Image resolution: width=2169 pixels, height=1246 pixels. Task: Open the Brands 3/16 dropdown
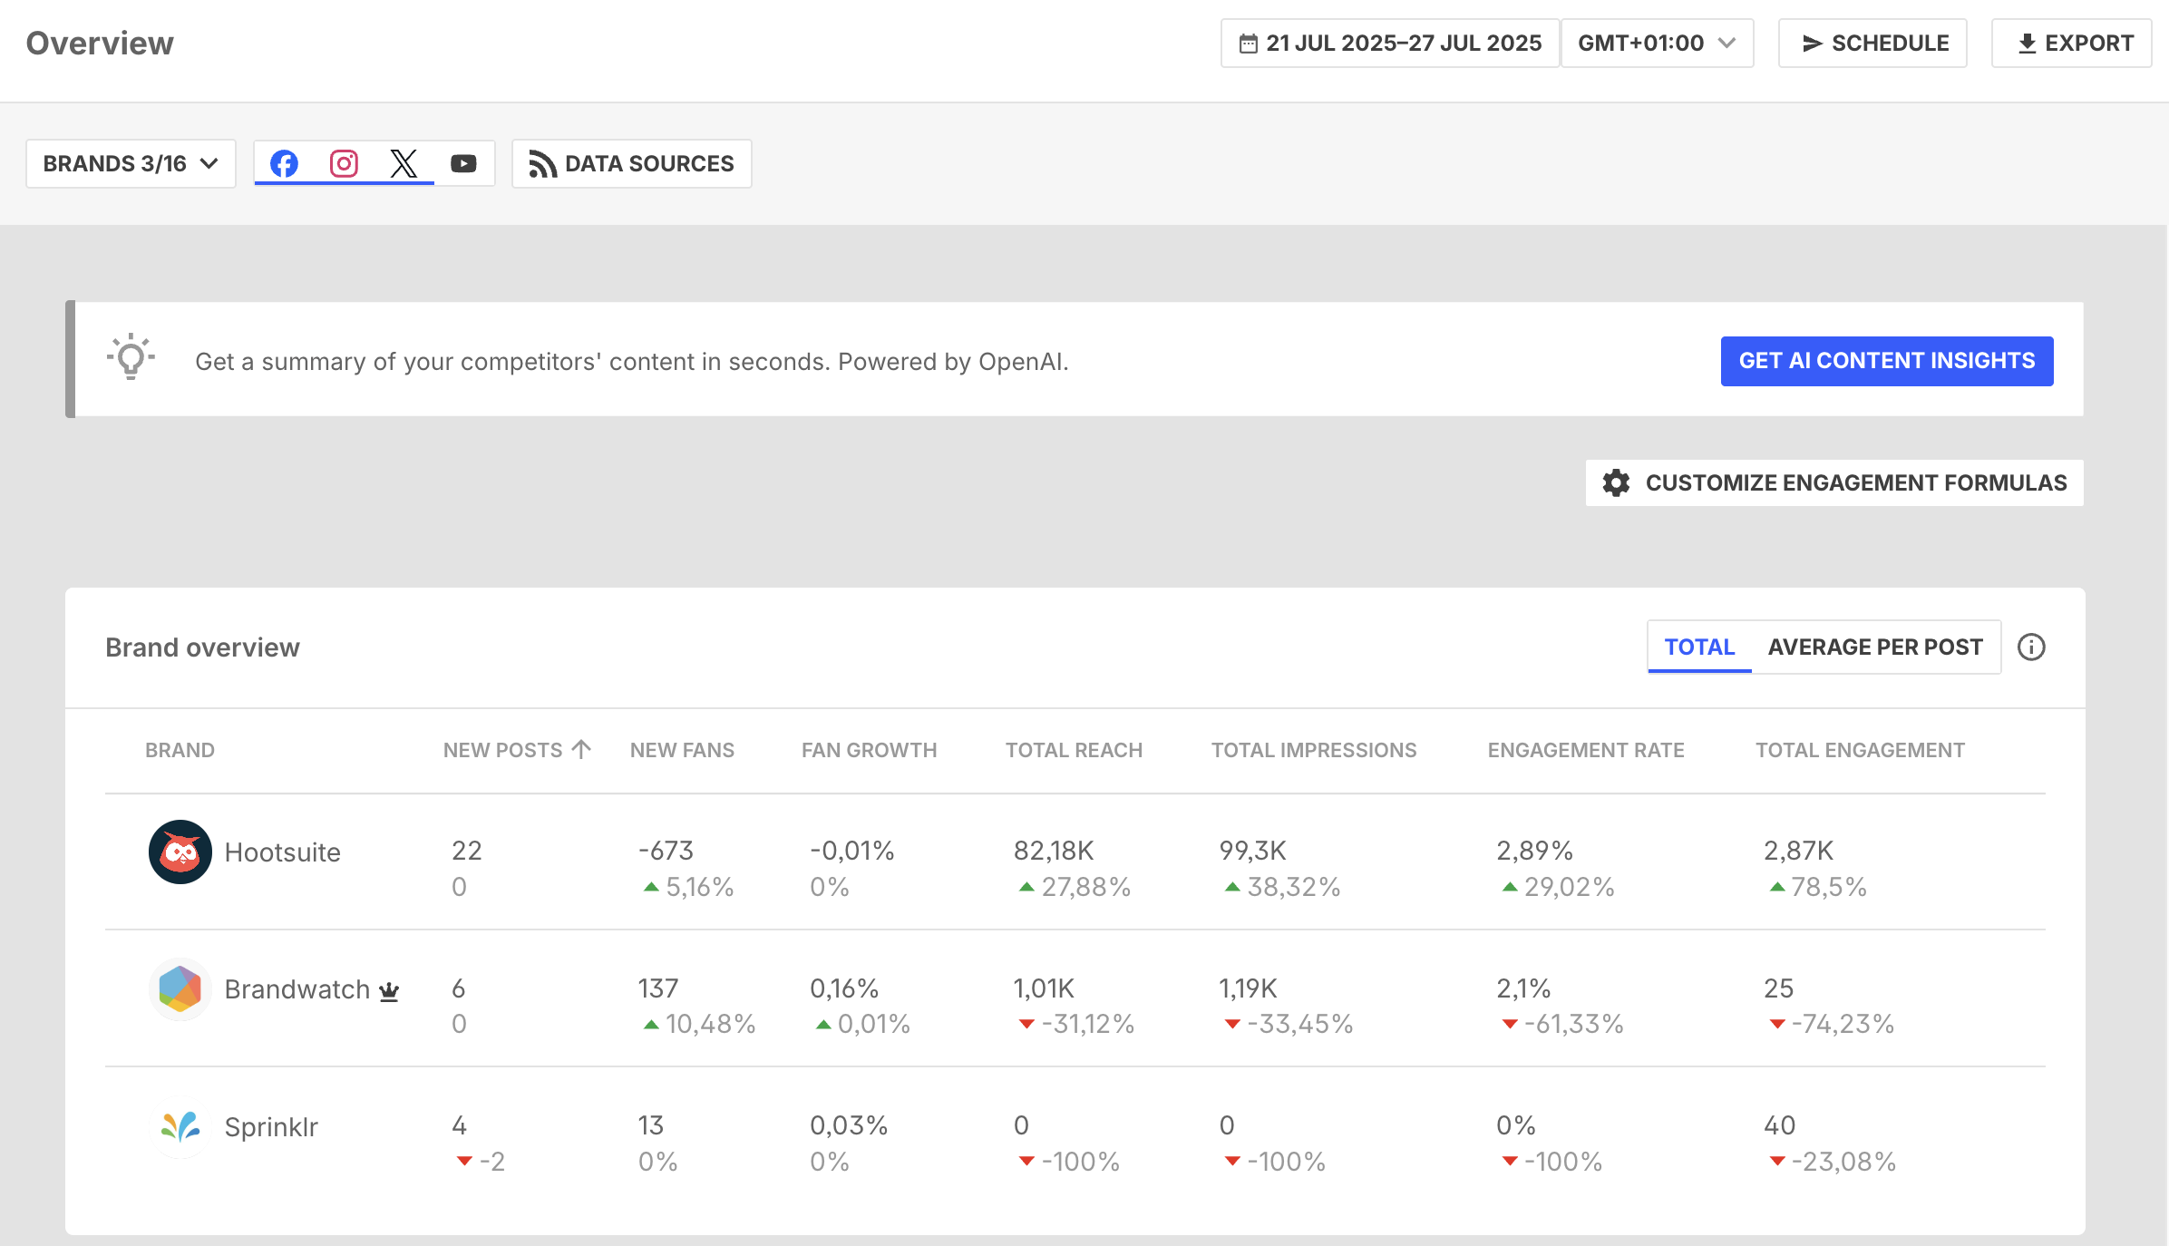pos(131,163)
